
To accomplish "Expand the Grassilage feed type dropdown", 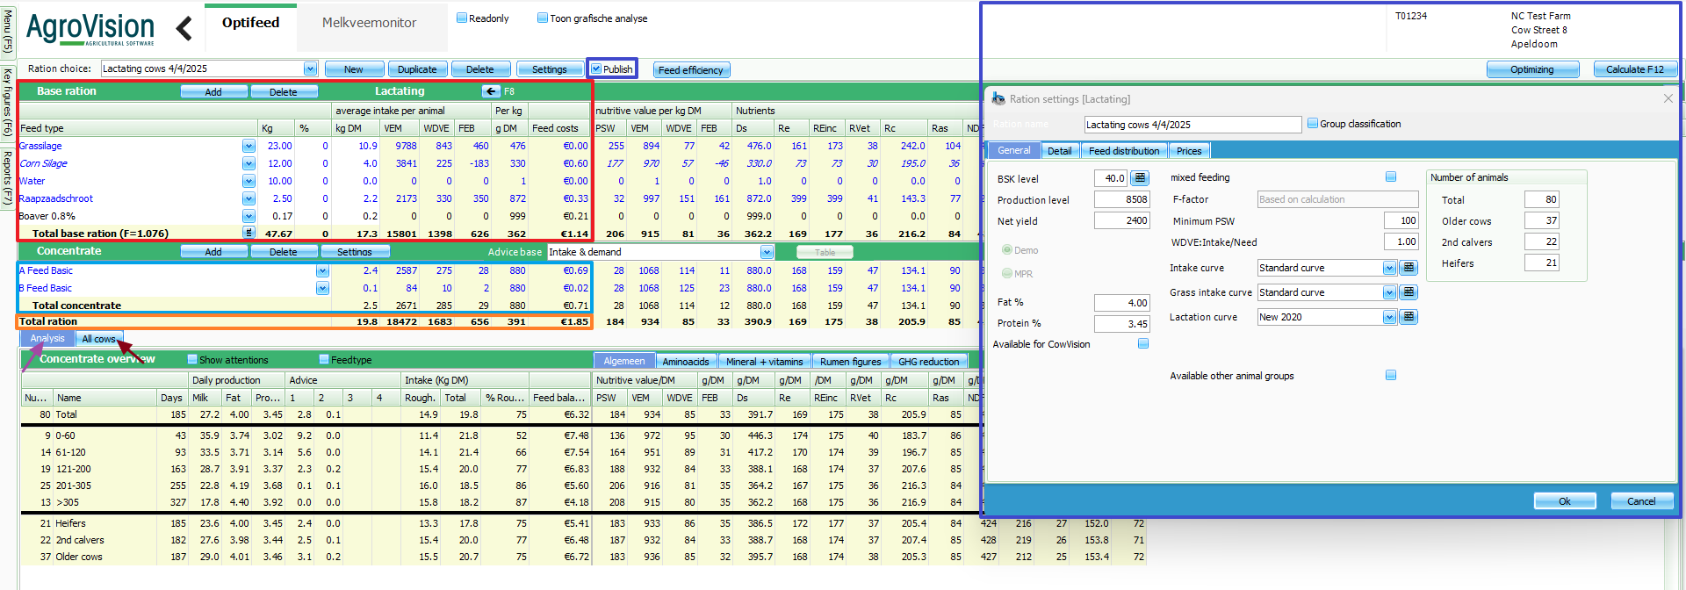I will coord(249,146).
